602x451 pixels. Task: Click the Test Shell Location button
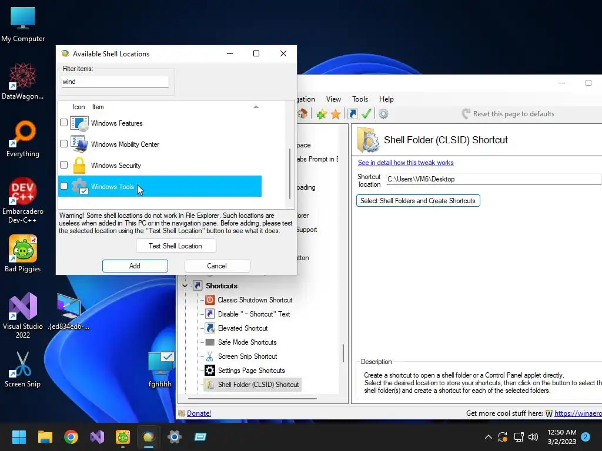coord(176,246)
